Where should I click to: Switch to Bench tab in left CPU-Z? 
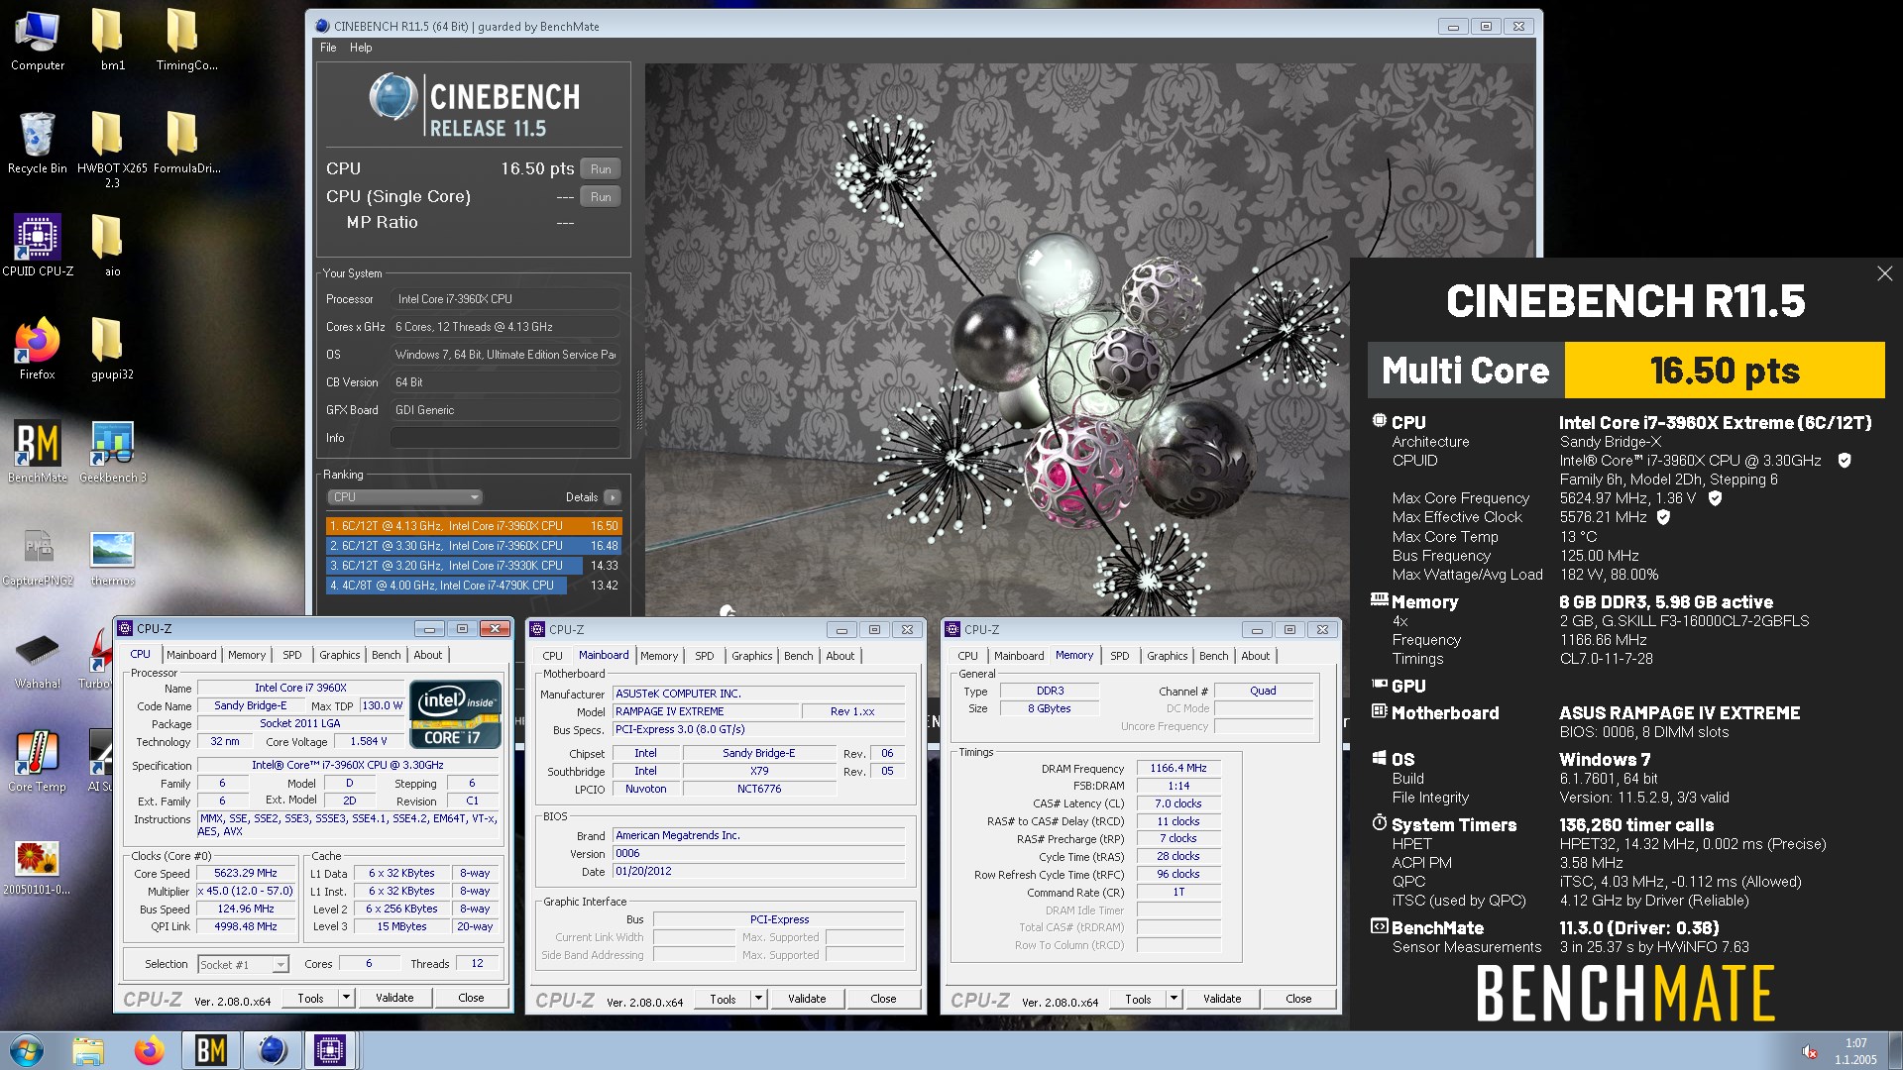coord(387,655)
